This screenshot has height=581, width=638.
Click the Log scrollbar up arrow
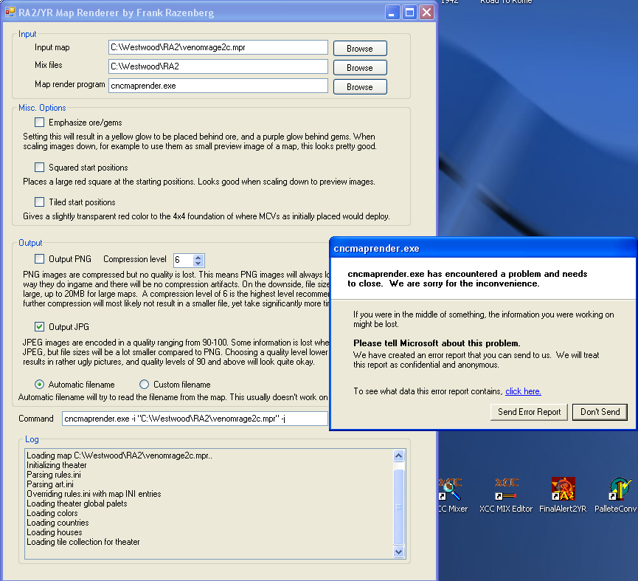[399, 455]
